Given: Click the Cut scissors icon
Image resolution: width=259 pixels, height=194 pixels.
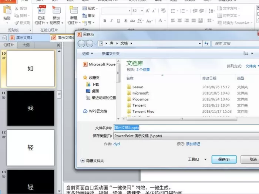Looking at the screenshot, I should click(17, 8).
